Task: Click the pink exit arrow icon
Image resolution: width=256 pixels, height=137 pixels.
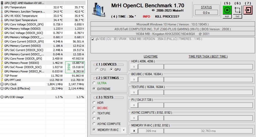Action: [248, 10]
